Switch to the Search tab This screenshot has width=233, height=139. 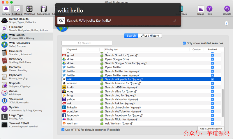pos(131,35)
